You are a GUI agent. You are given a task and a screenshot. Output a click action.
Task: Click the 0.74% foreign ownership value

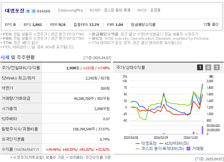(105, 139)
